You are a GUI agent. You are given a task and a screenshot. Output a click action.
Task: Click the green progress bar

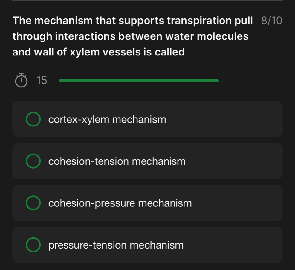tap(139, 80)
